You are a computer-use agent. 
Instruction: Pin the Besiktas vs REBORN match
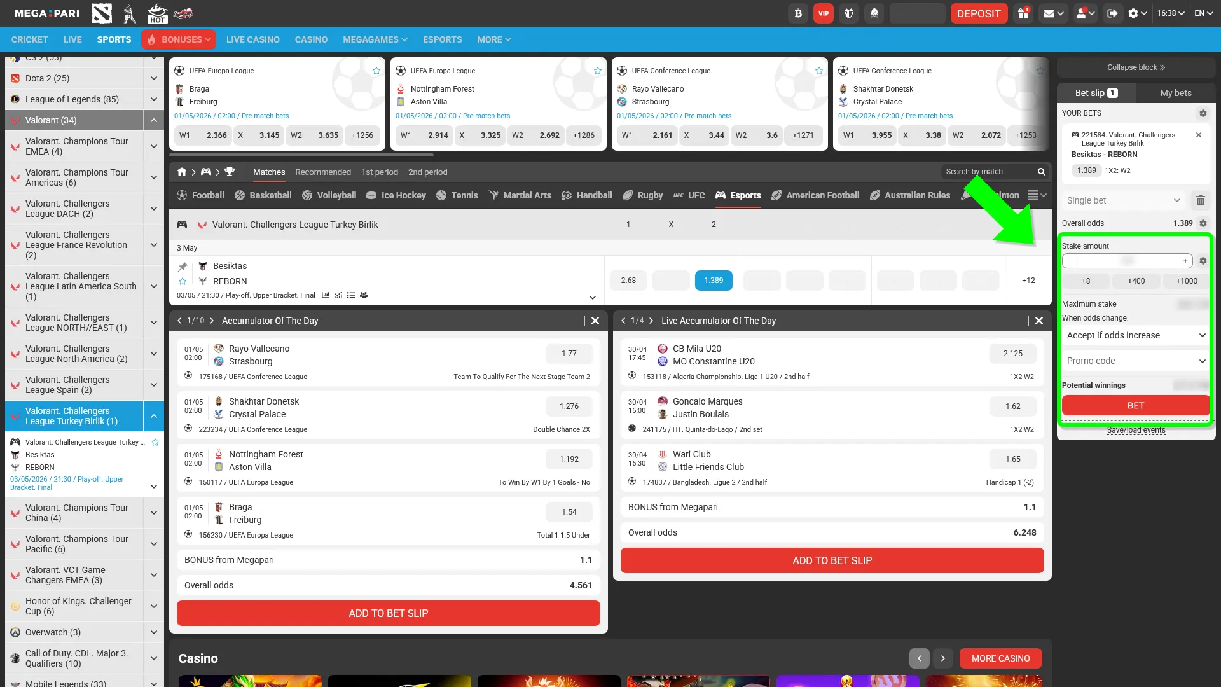pyautogui.click(x=183, y=267)
